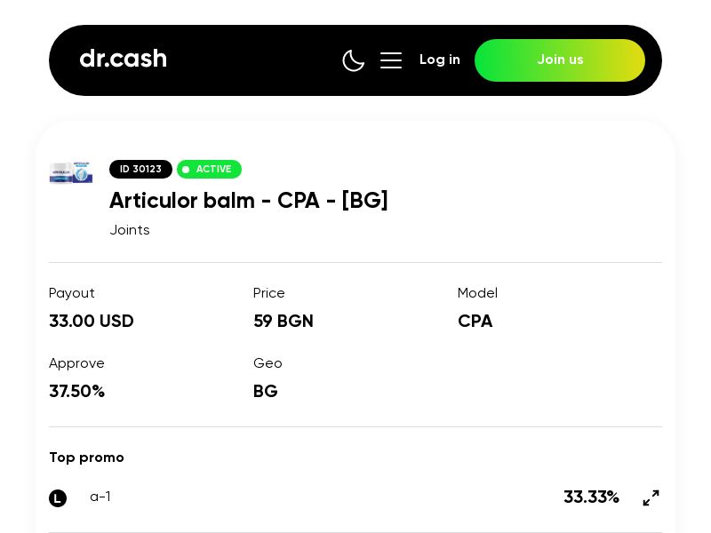Click the Articulor balm product image

point(71,173)
